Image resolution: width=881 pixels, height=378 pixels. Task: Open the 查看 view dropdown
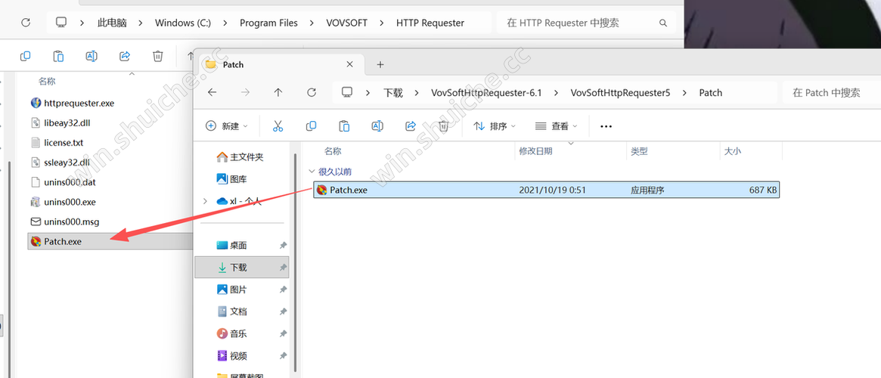557,126
